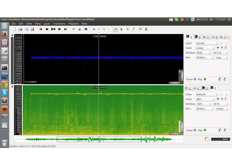Viewport: 232px width, 165px height.
Task: Open the Playback menu
Action: [73, 24]
